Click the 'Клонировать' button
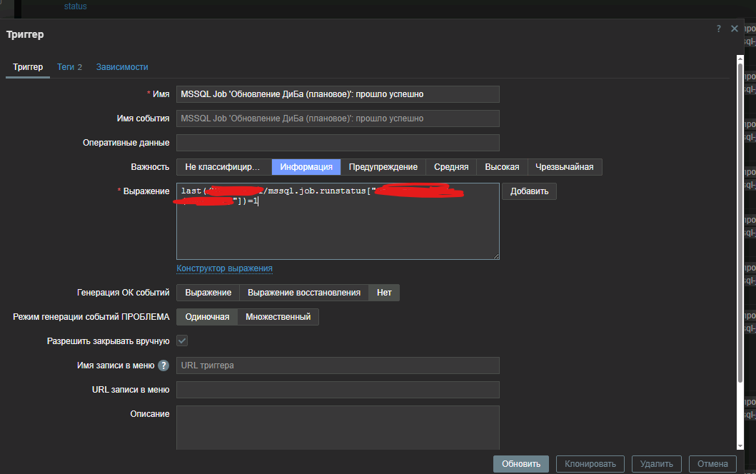 (590, 463)
